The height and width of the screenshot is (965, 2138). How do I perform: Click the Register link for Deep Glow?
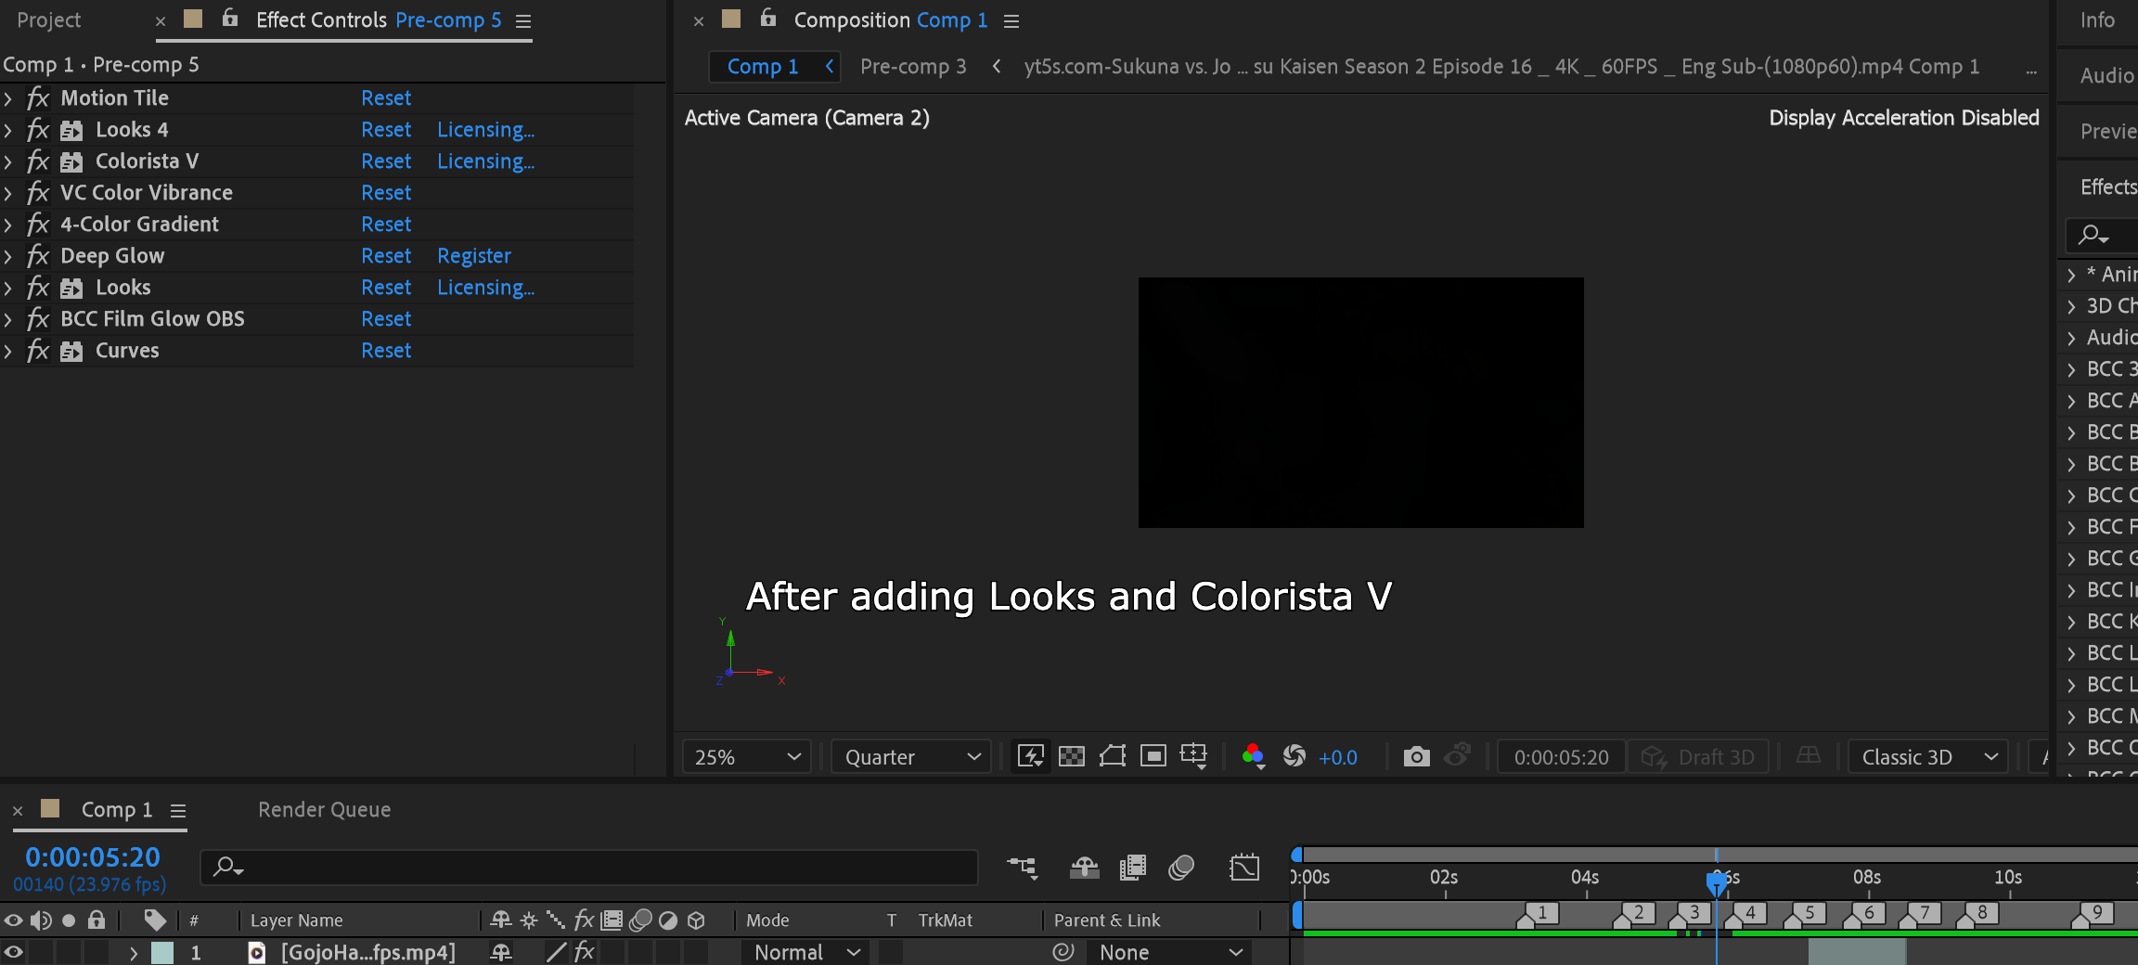(x=474, y=256)
